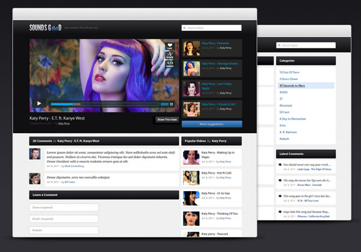
Task: Click search magnifier icon in front window
Action: pos(184,28)
